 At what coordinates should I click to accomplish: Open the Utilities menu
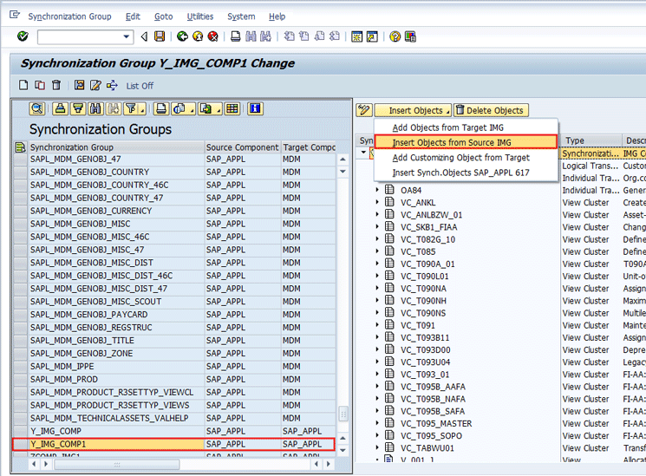tap(200, 16)
